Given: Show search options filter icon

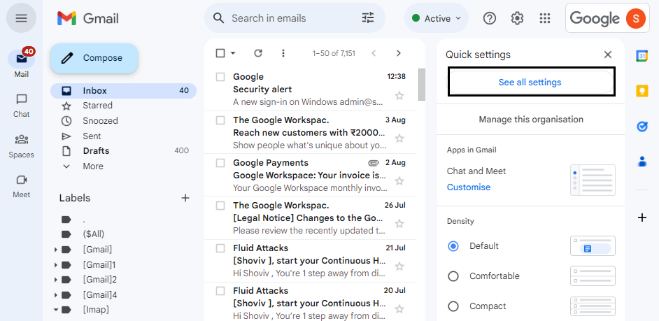Looking at the screenshot, I should coord(368,18).
